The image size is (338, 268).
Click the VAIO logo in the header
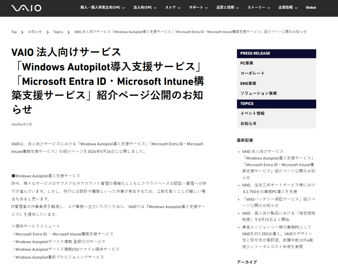(x=26, y=8)
